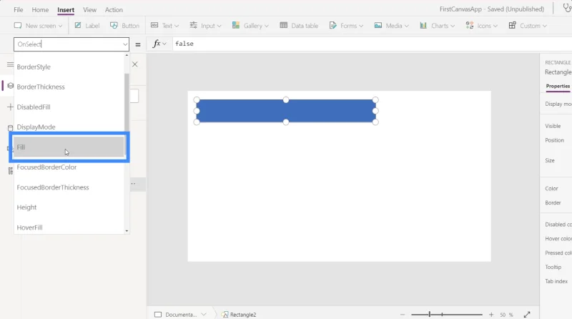The height and width of the screenshot is (319, 572).
Task: Select FocusedBorderColor property
Action: click(x=69, y=167)
